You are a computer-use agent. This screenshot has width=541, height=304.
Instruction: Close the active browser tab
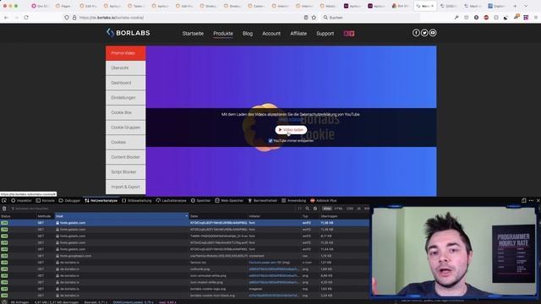pyautogui.click(x=432, y=6)
